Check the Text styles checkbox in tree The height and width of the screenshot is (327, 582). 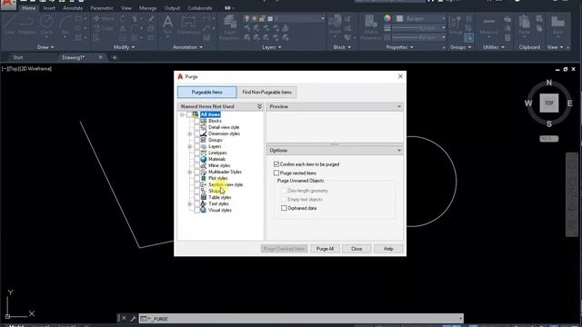(x=196, y=203)
